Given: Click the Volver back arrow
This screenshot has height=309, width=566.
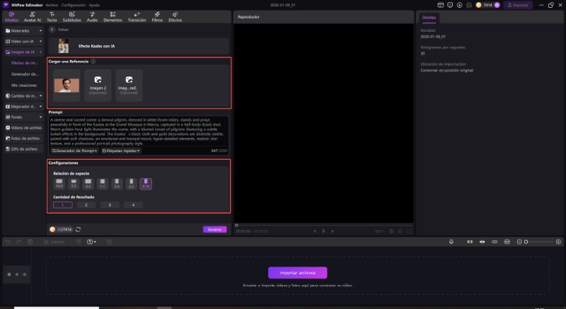Looking at the screenshot, I should pyautogui.click(x=53, y=30).
